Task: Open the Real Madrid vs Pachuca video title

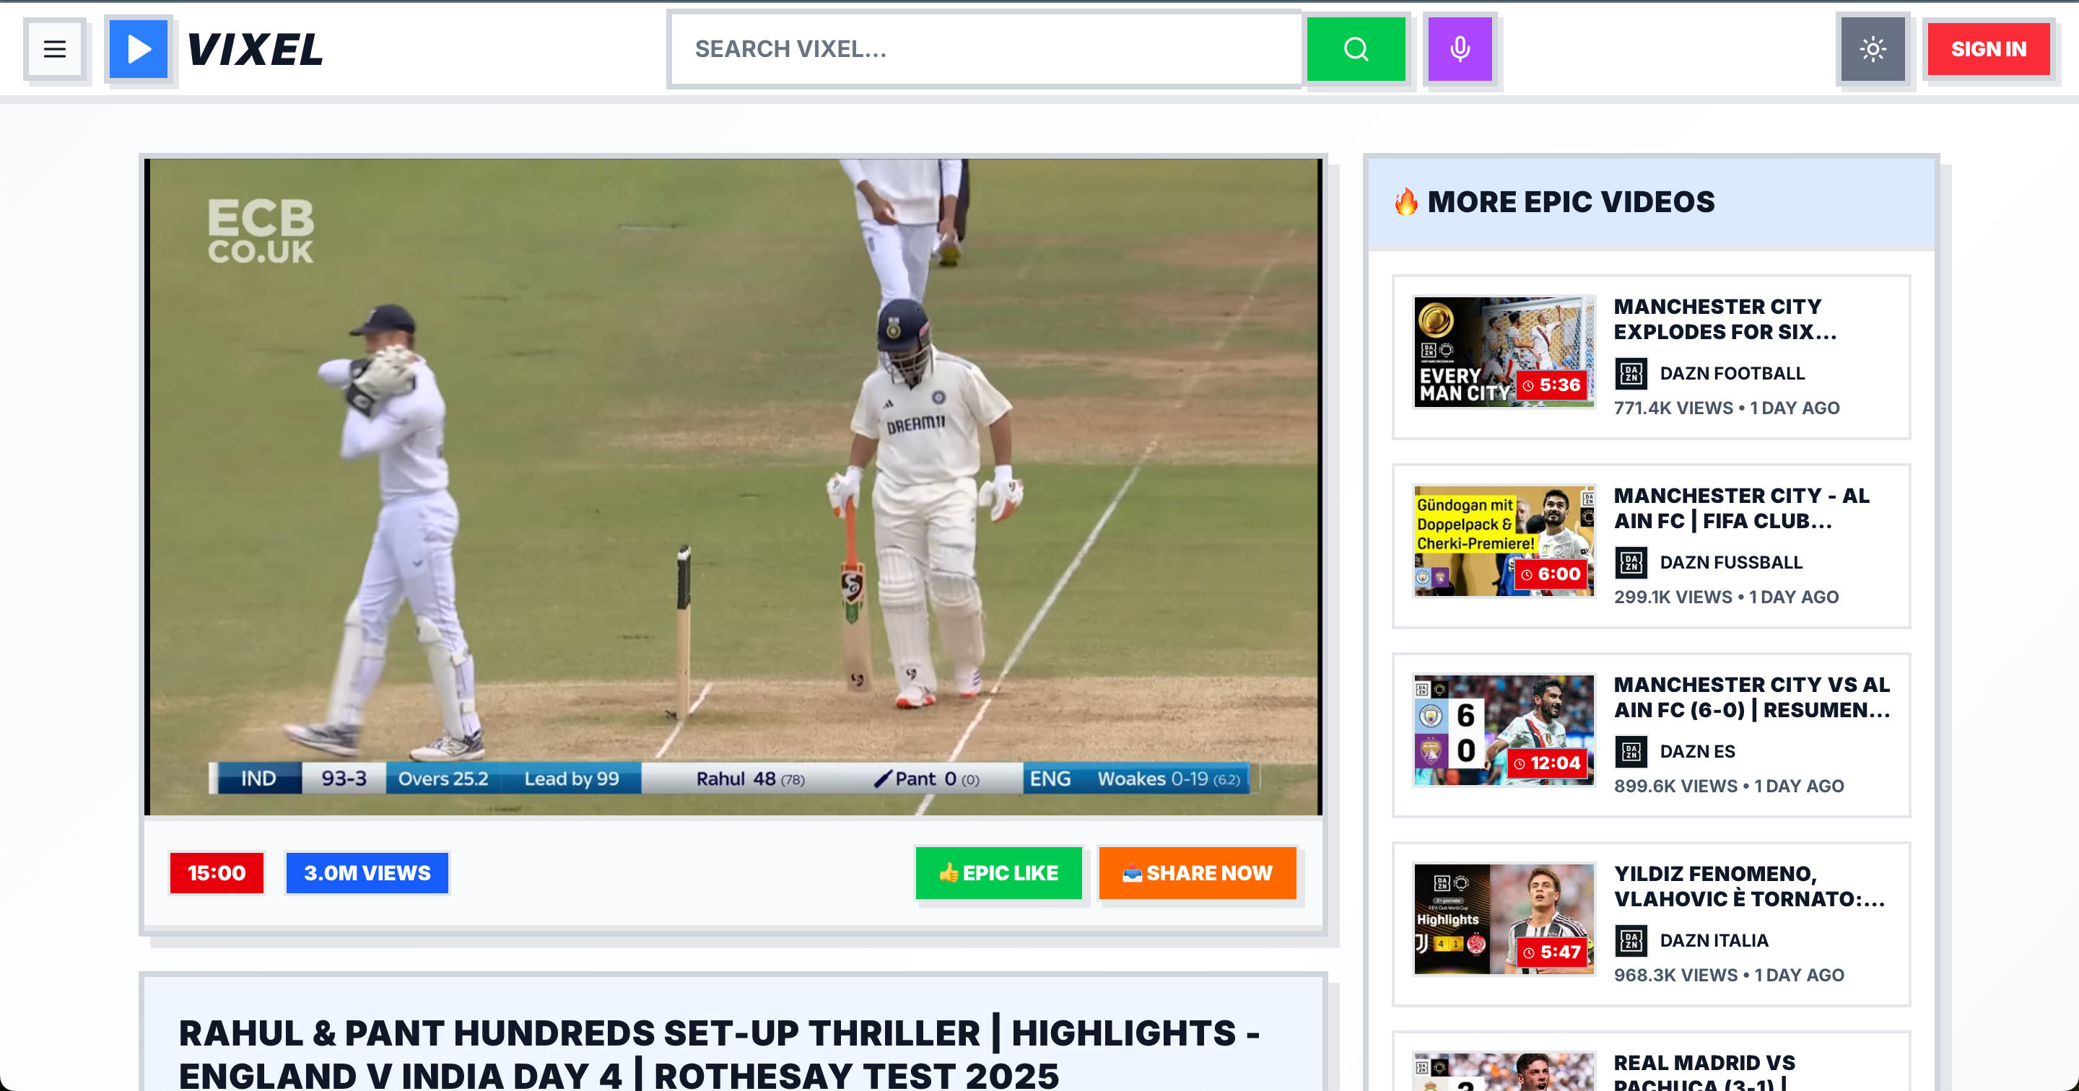Action: click(1704, 1072)
